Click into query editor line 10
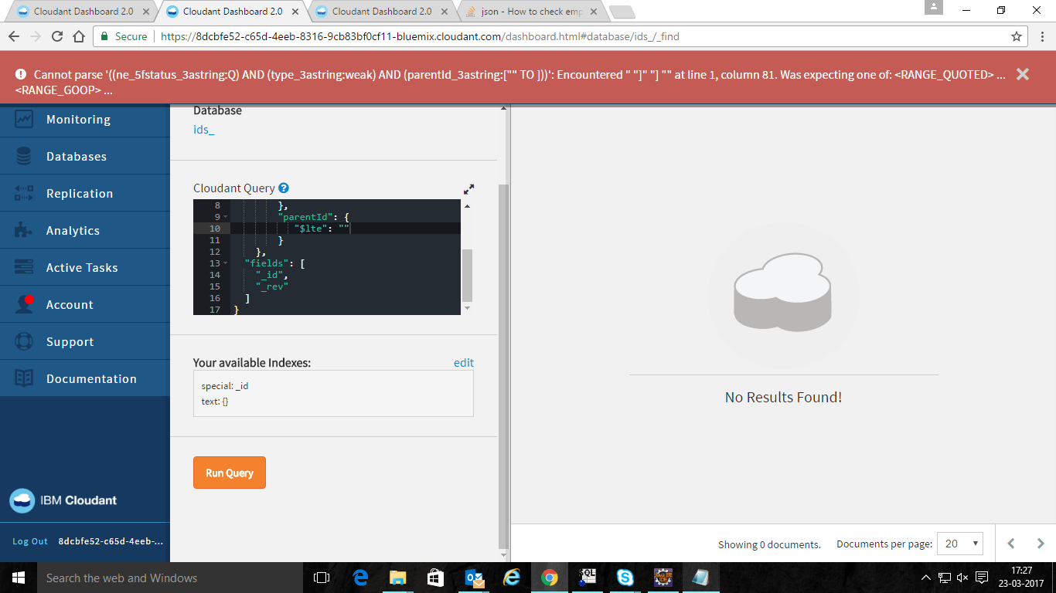The image size is (1056, 593). tap(346, 229)
